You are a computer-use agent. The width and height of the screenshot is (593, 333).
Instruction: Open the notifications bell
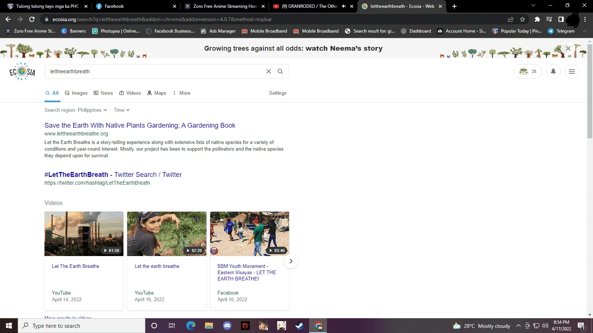coord(553,71)
